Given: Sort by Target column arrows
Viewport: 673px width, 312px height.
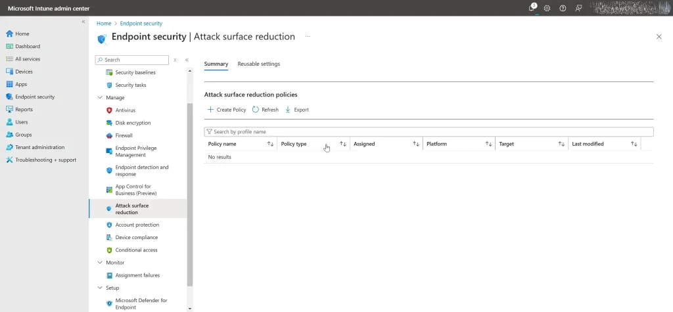Looking at the screenshot, I should (x=561, y=145).
